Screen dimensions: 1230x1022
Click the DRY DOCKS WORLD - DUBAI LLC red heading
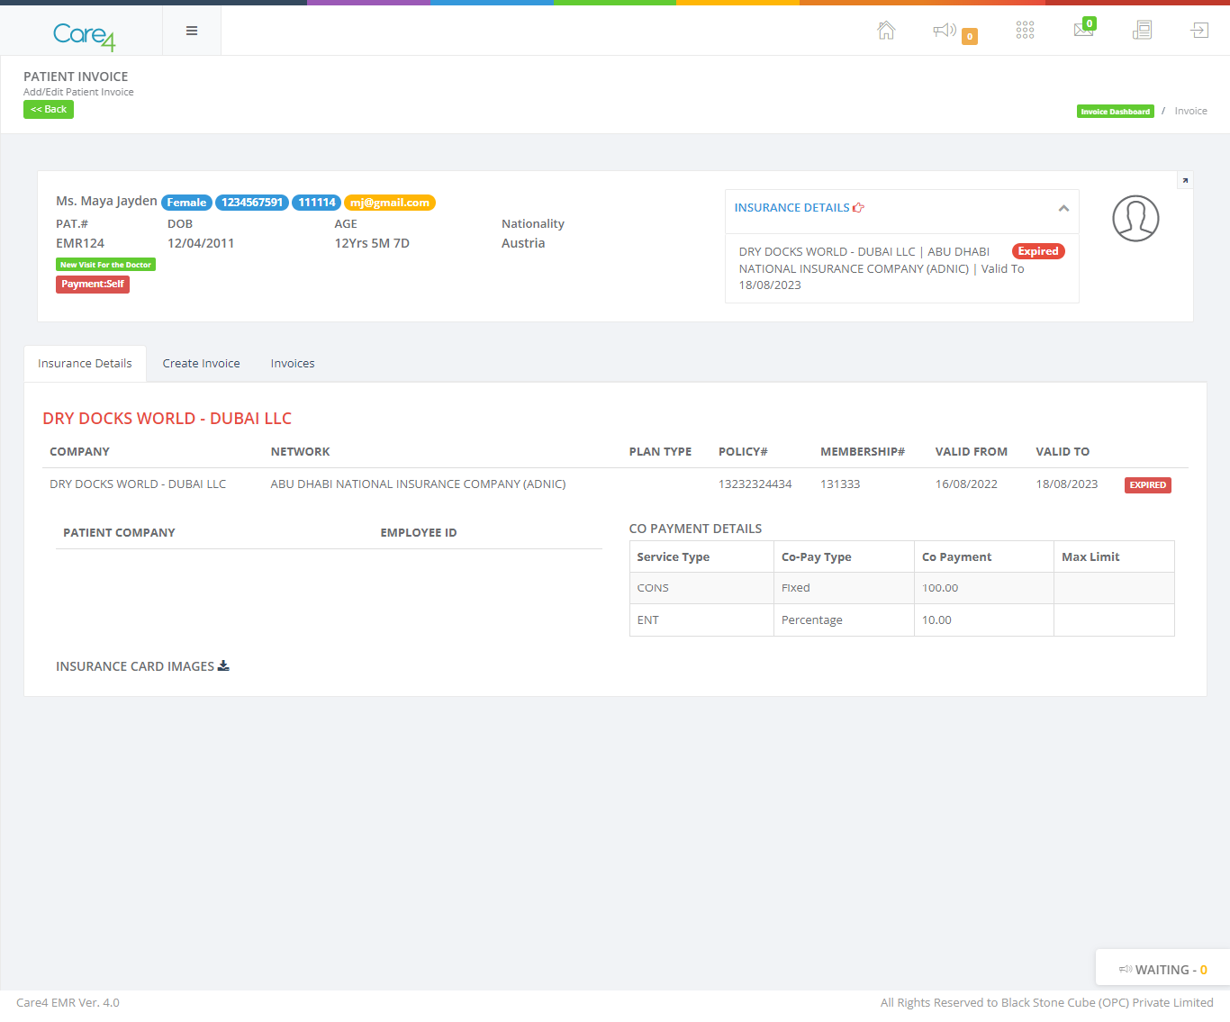pos(167,419)
